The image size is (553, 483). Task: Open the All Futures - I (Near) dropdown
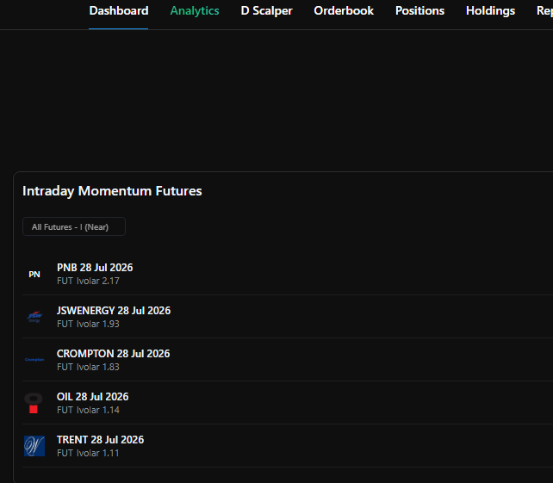(x=74, y=226)
